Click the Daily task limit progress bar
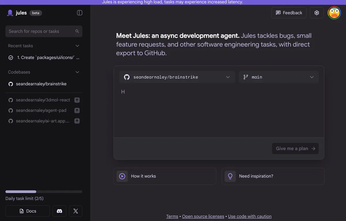Screen dimensions: 346x221 (44, 192)
